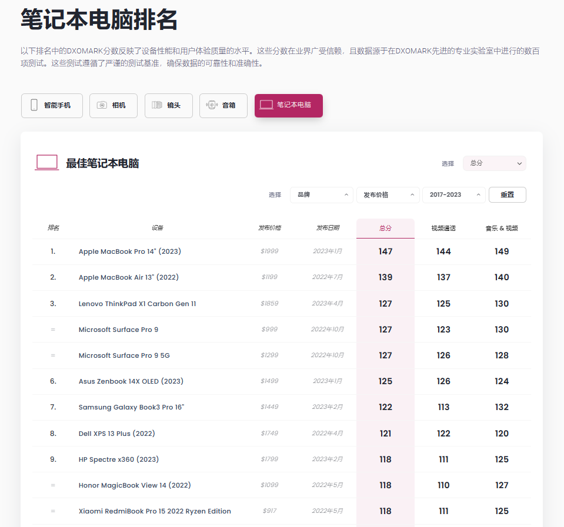Open the Microsoft Surface Pro 9 5G link
Viewport: 564px width, 527px height.
(124, 355)
